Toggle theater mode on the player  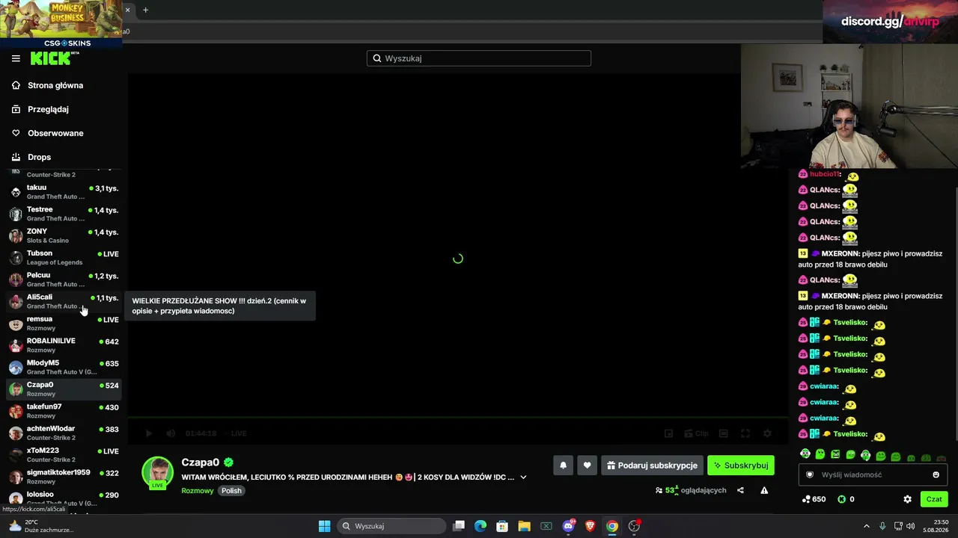724,433
